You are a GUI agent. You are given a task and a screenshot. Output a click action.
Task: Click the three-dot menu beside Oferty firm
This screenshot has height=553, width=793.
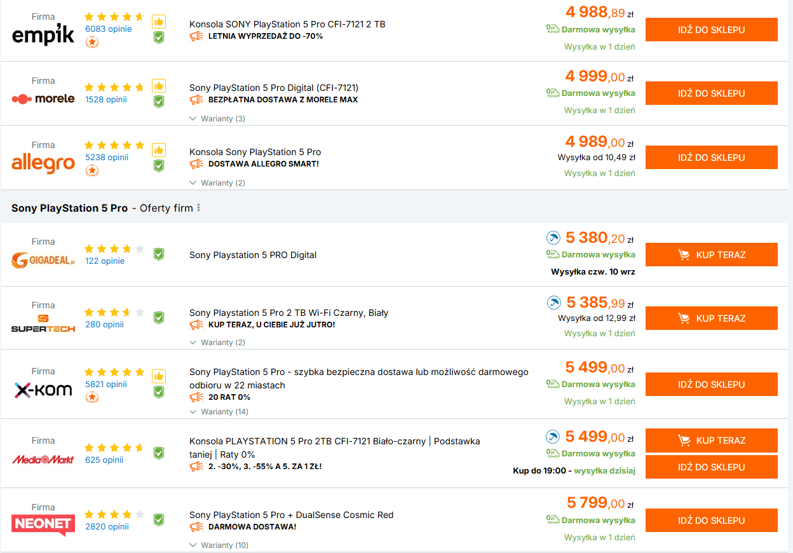tap(199, 208)
